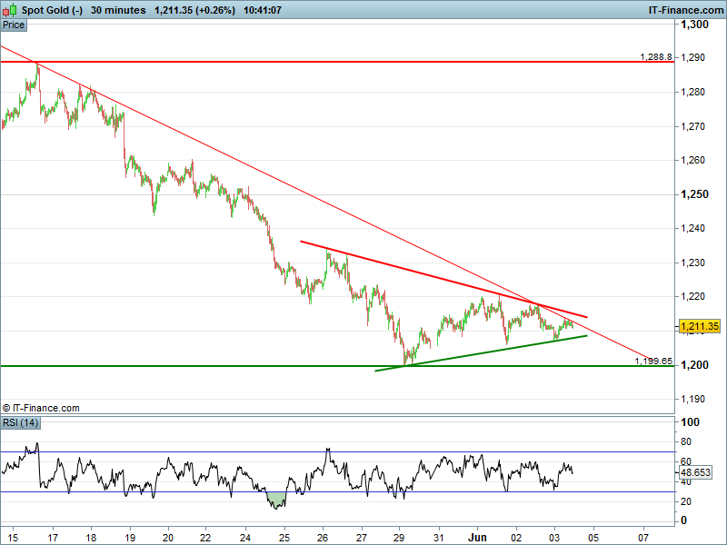Click the 29 date label on time axis
The image size is (727, 545).
399,538
